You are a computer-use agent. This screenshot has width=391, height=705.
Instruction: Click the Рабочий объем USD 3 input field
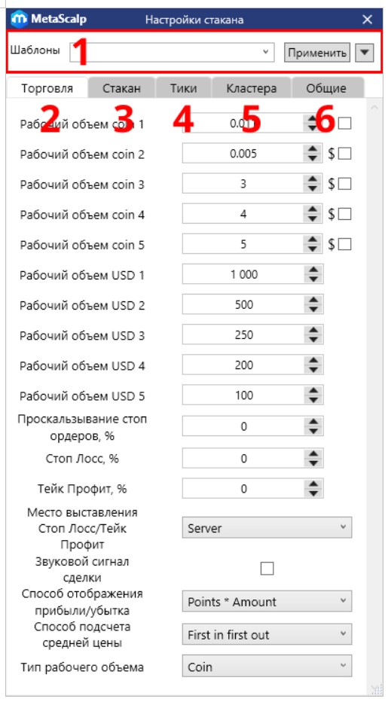(243, 335)
